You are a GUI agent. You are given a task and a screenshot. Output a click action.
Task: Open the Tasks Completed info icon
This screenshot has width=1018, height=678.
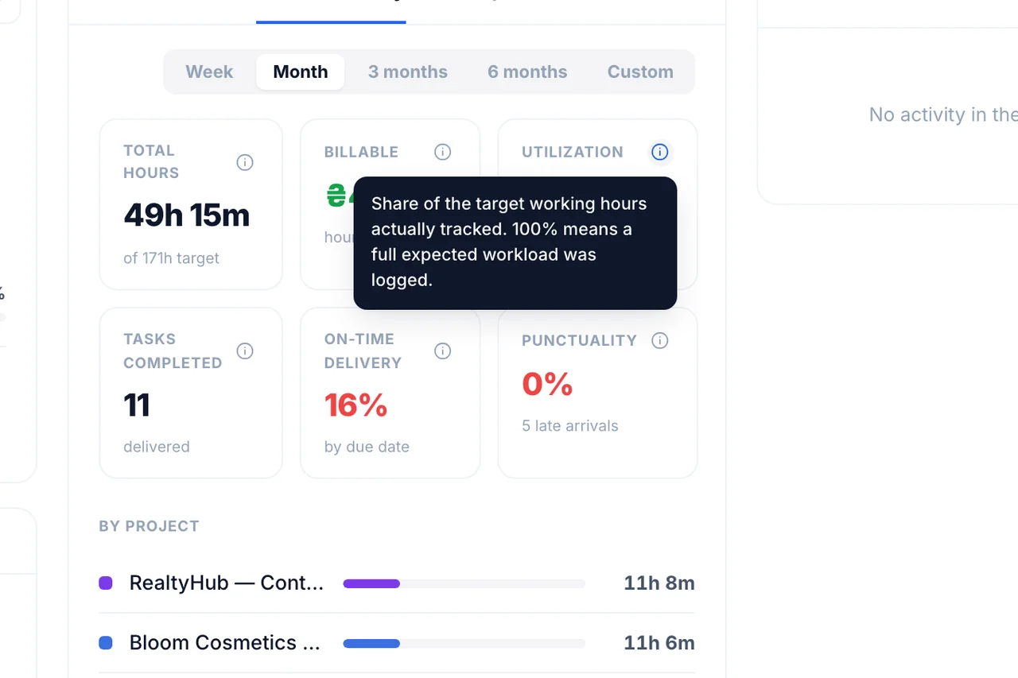coord(245,351)
